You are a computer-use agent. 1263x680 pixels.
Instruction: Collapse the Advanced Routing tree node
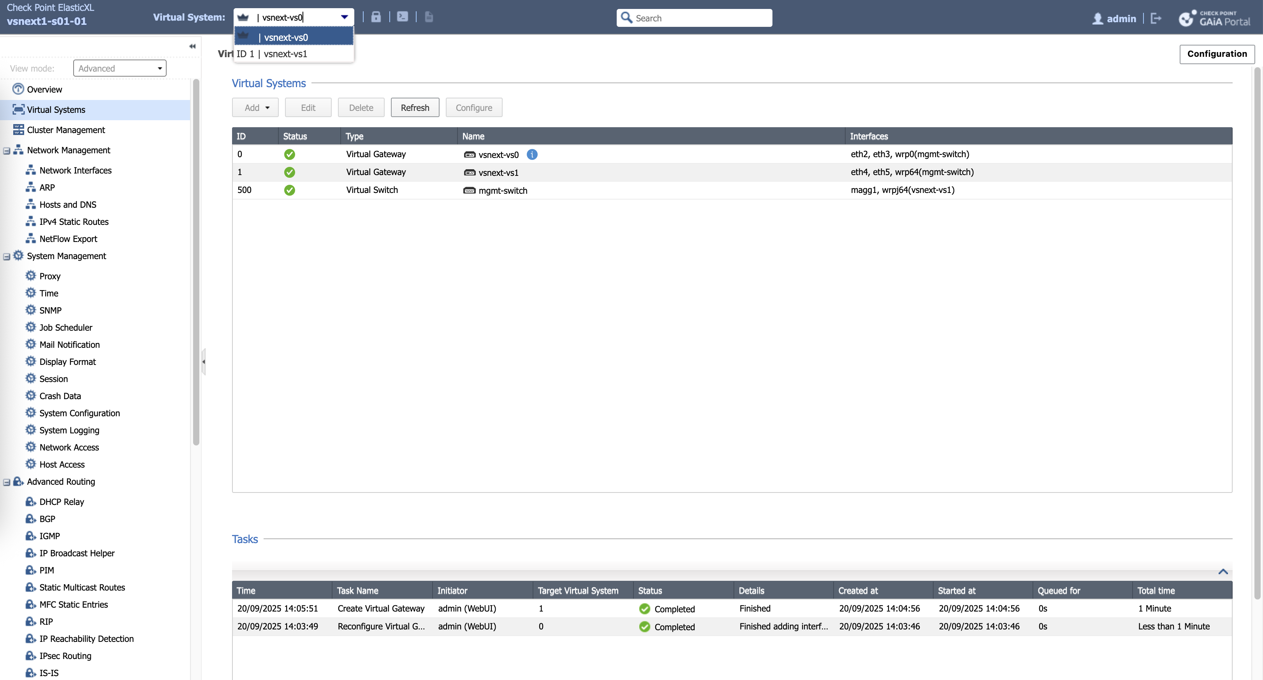[7, 482]
